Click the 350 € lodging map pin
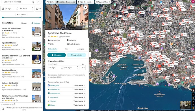The height and width of the screenshot is (111, 195). click(175, 75)
